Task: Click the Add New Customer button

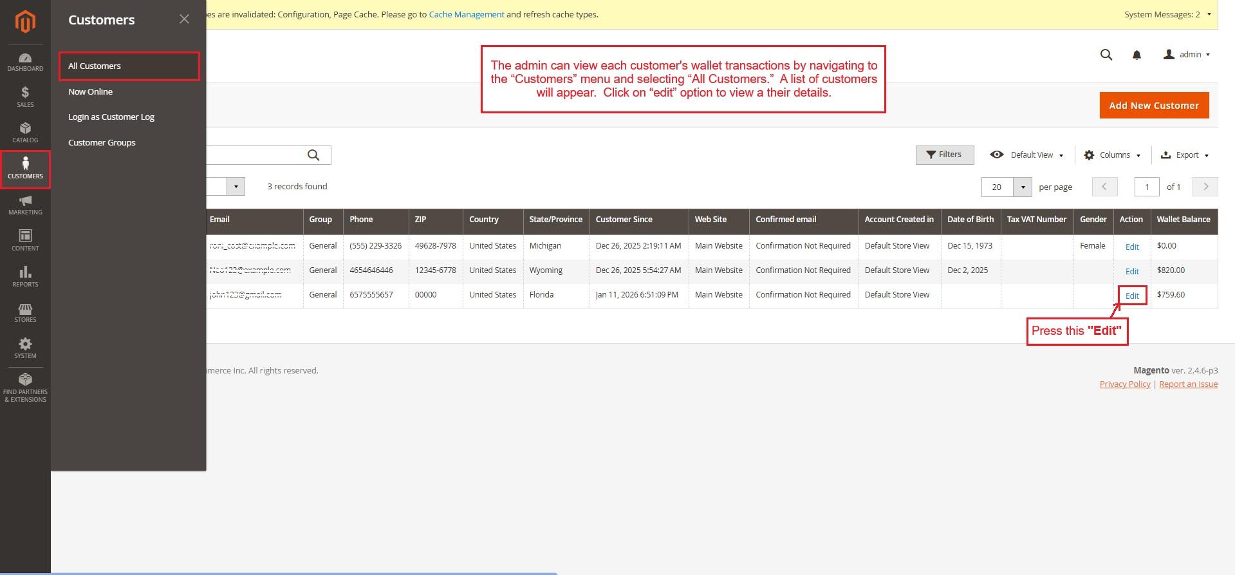Action: click(1153, 106)
